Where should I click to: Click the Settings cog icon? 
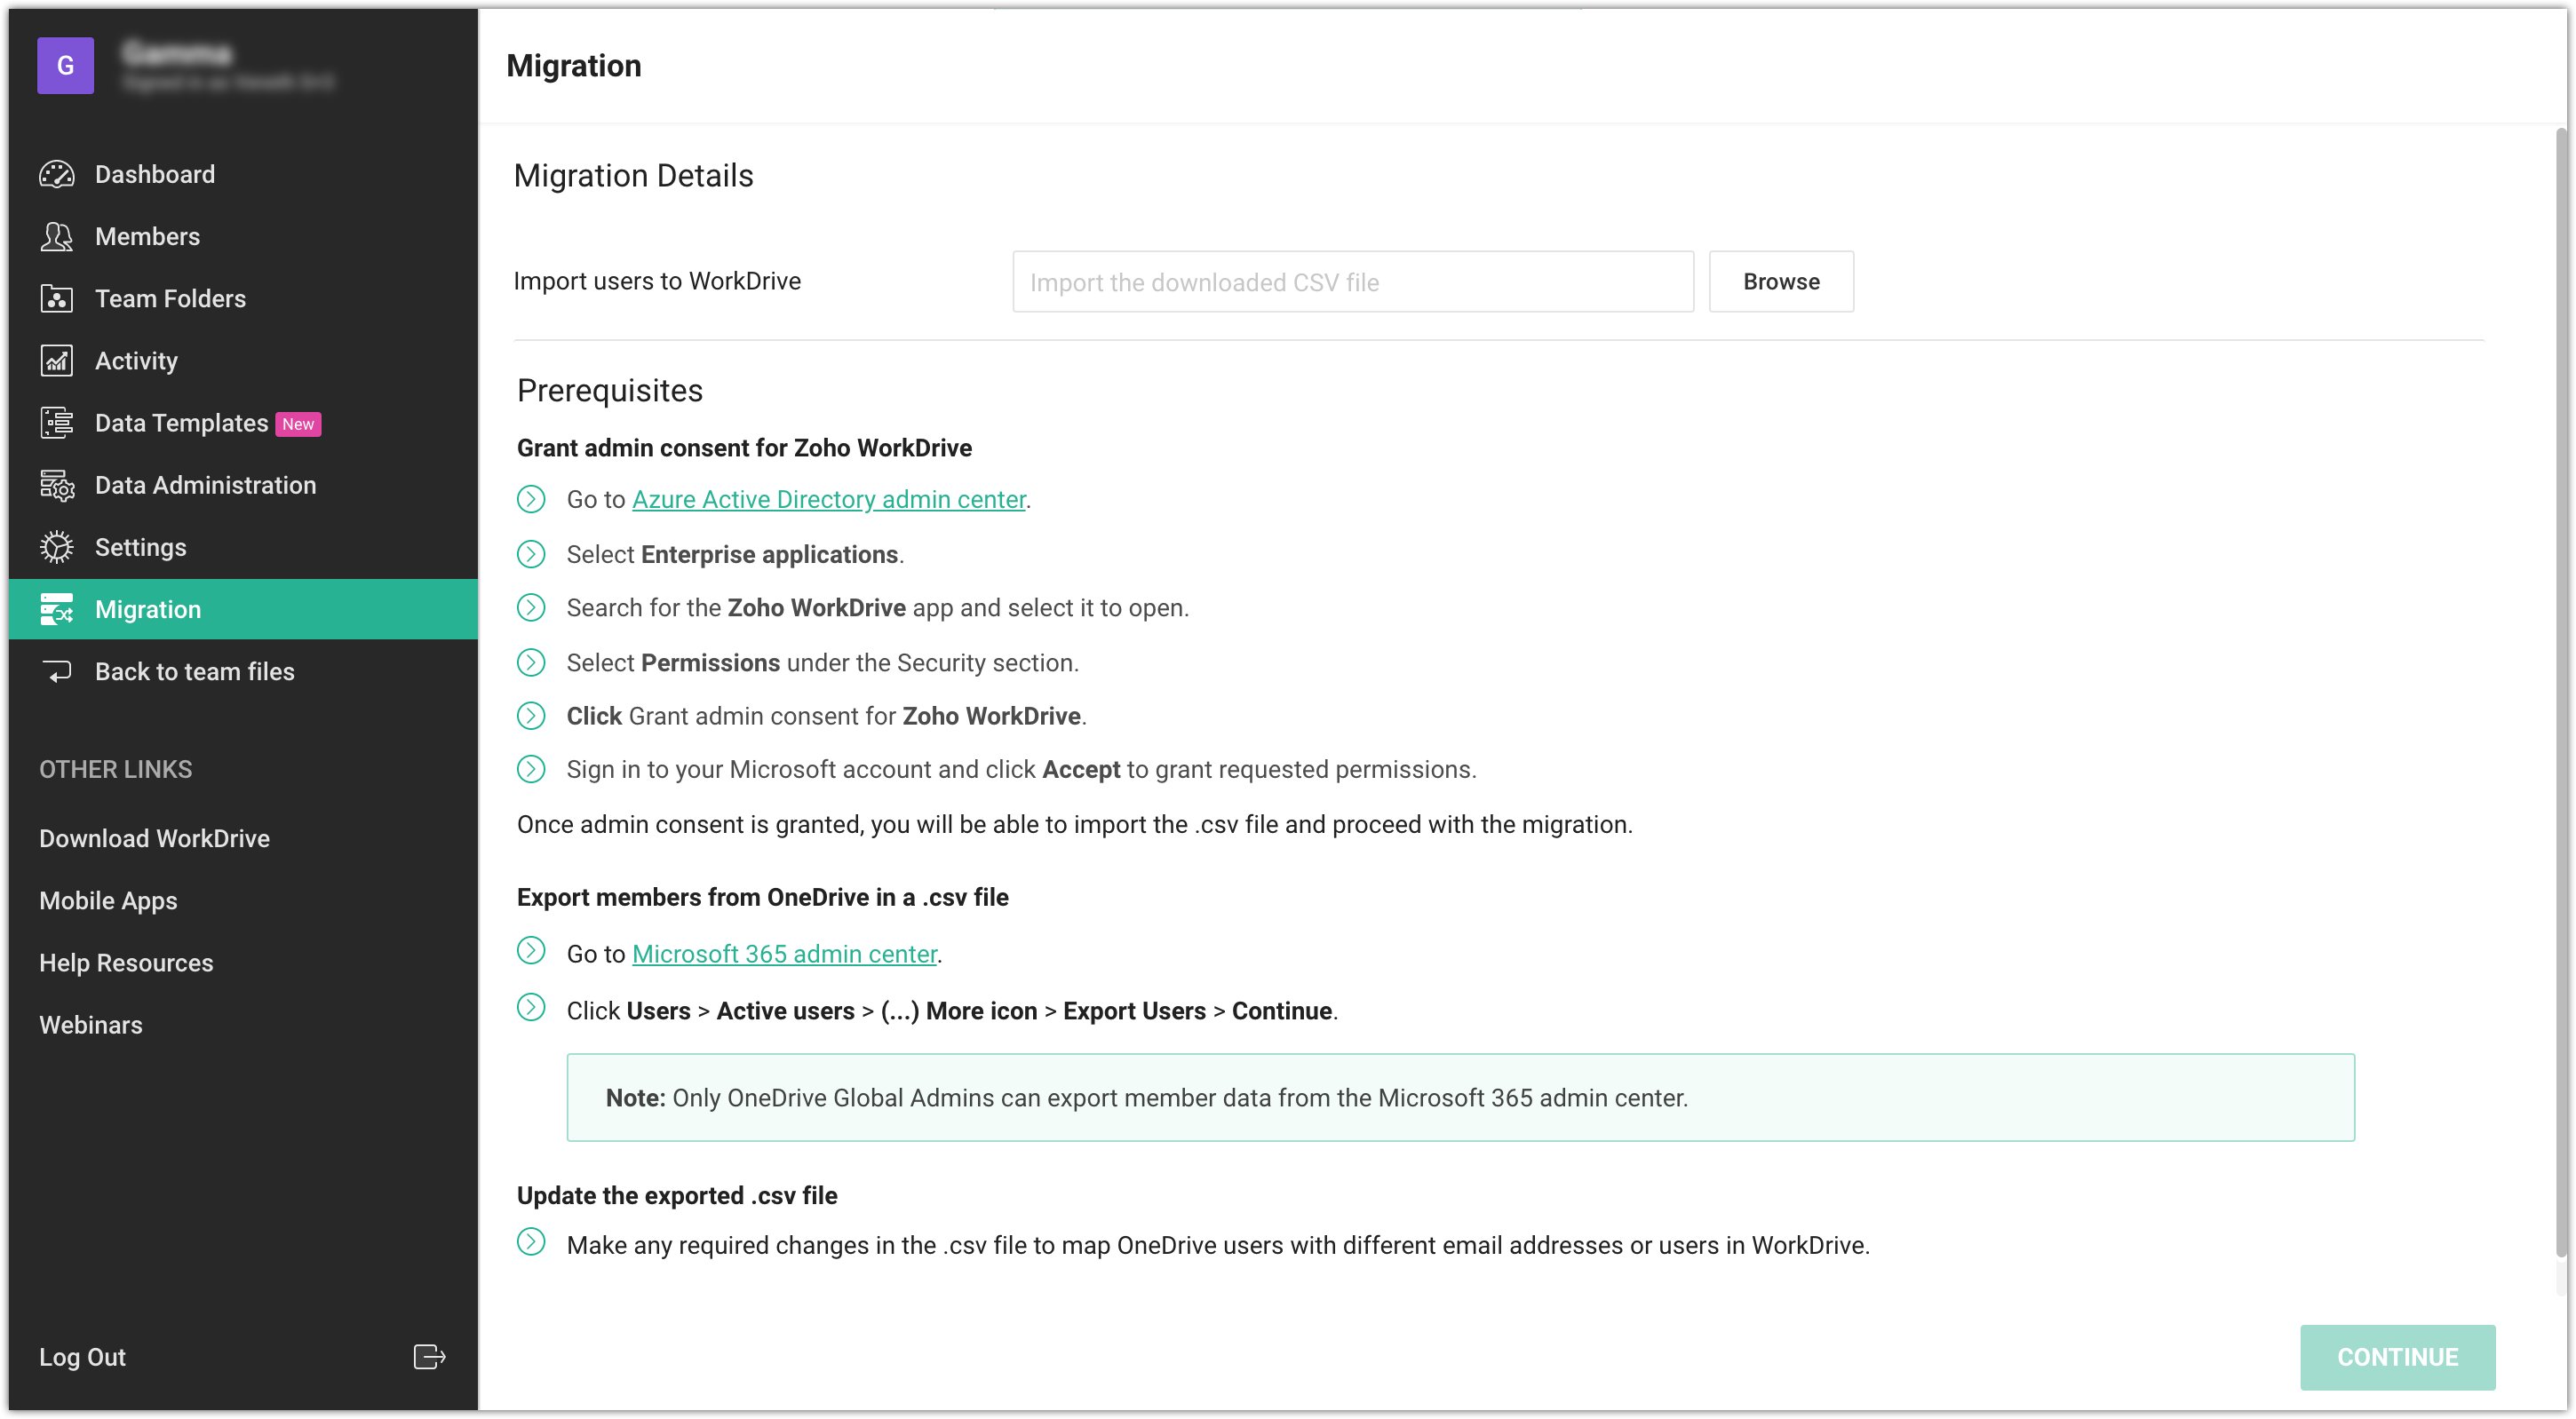point(57,547)
